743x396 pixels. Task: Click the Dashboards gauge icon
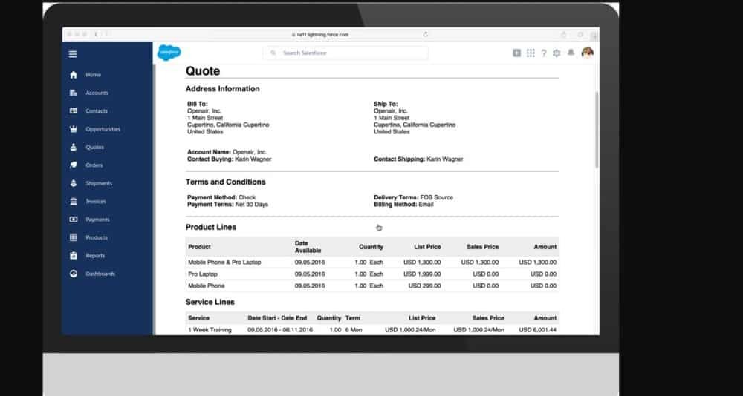[x=73, y=274]
